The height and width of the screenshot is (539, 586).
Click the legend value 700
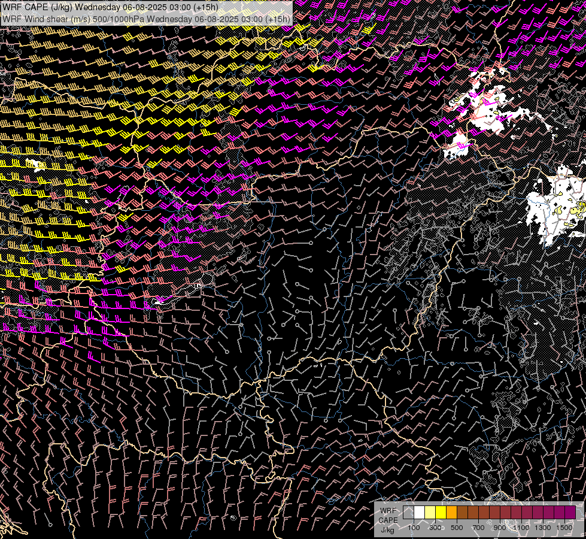pyautogui.click(x=478, y=528)
